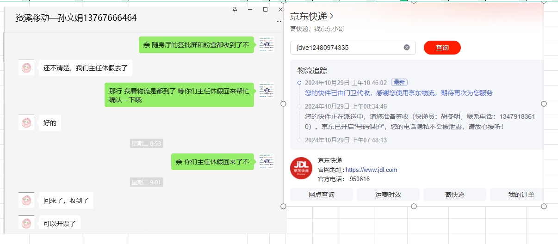Click avatar next to '好的' message
Viewport: 558px width, 244px height.
26,122
